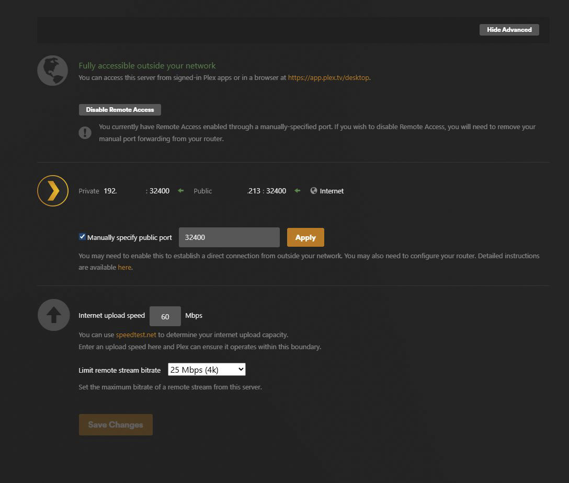Open Limit remote stream bitrate dropdown
This screenshot has height=483, width=569.
(x=207, y=370)
